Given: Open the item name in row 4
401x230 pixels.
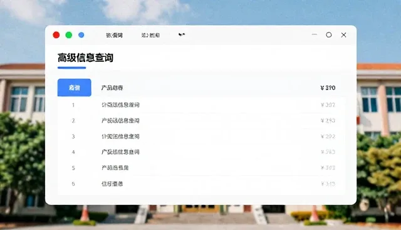Looking at the screenshot, I should 120,152.
